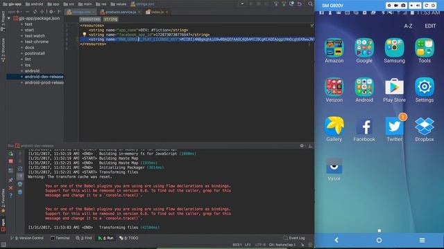This screenshot has height=249, width=444.
Task: Tap the phone Home navigation button
Action: pyautogui.click(x=379, y=240)
